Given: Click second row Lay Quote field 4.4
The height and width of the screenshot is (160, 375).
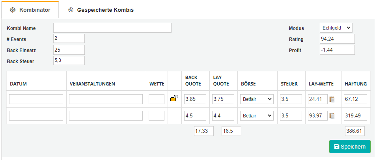Looking at the screenshot, I should click(x=223, y=116).
